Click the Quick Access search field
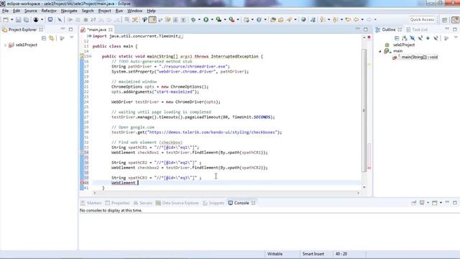The image size is (460, 259). click(x=422, y=19)
